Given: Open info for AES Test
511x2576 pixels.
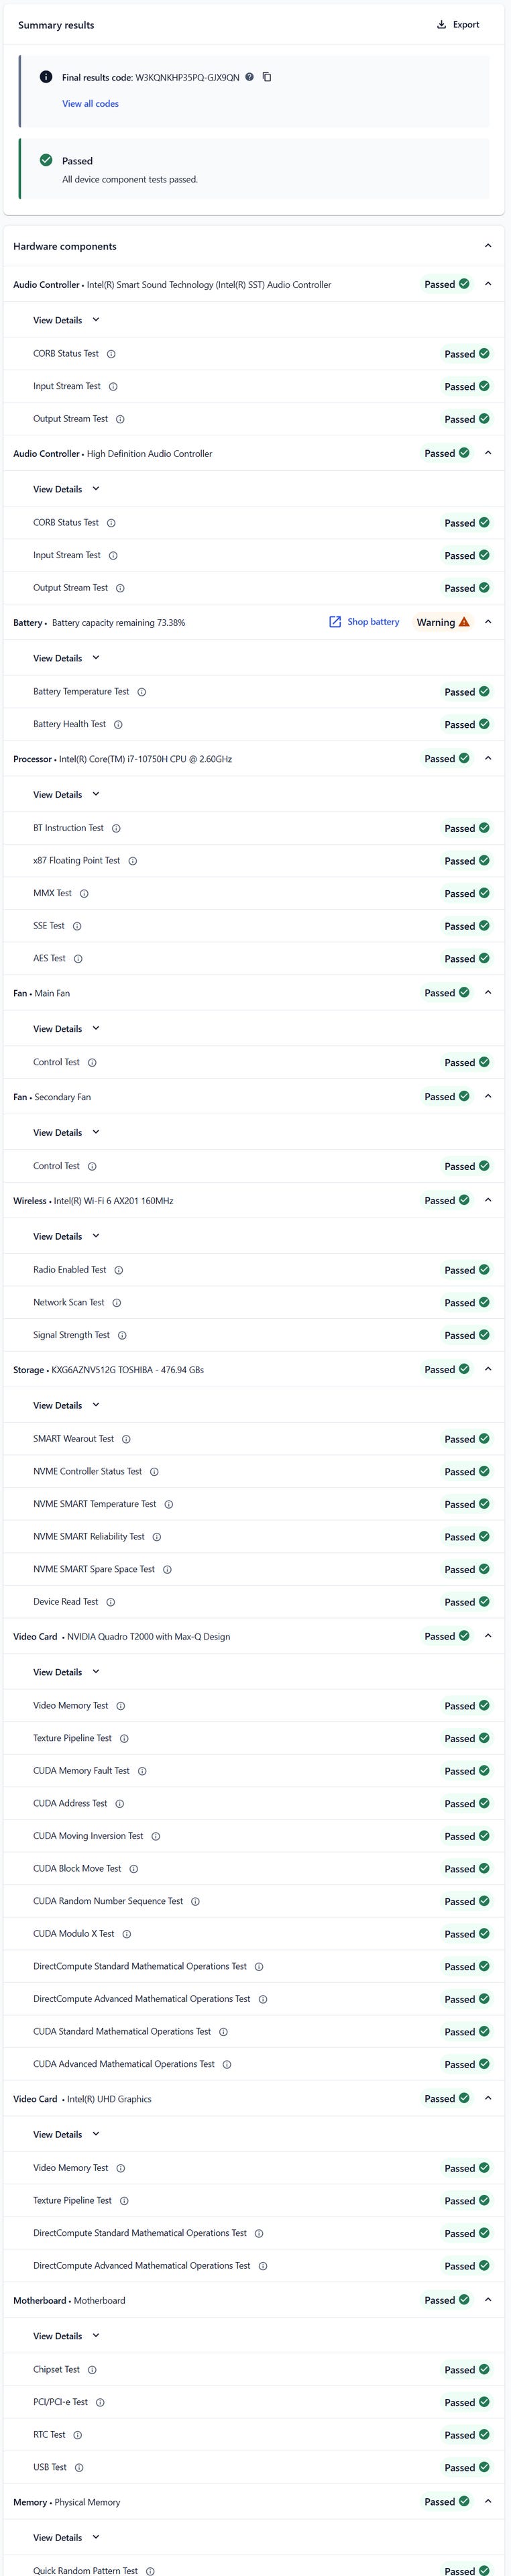Looking at the screenshot, I should 78,959.
